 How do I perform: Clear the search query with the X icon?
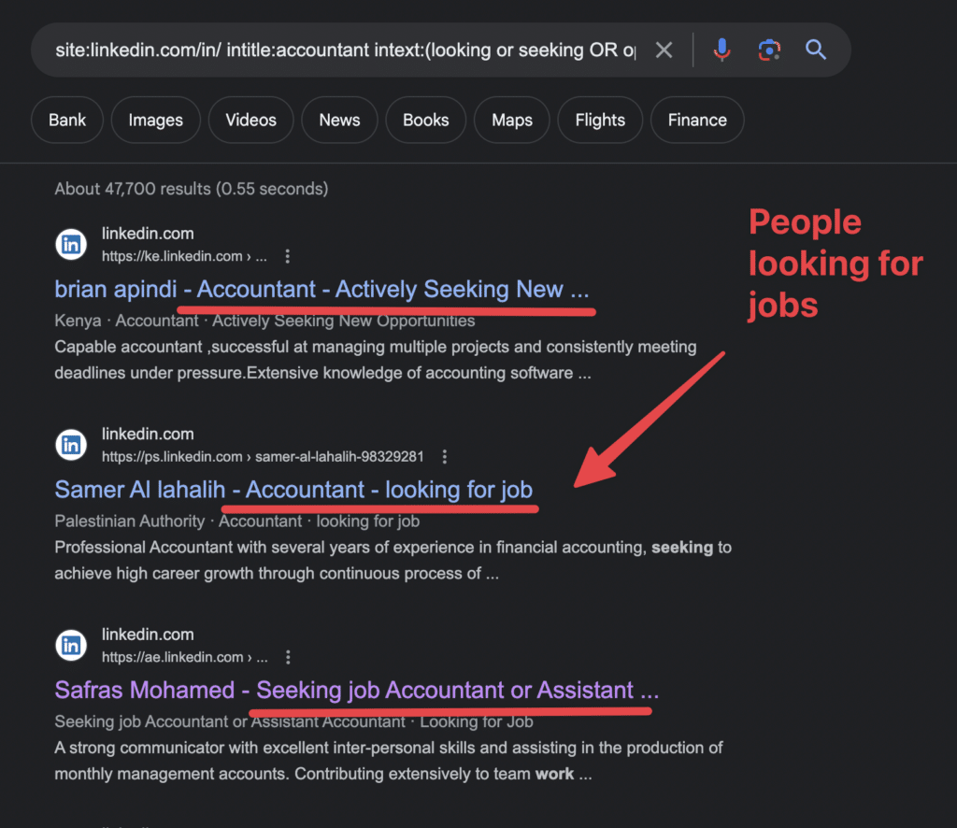[664, 50]
